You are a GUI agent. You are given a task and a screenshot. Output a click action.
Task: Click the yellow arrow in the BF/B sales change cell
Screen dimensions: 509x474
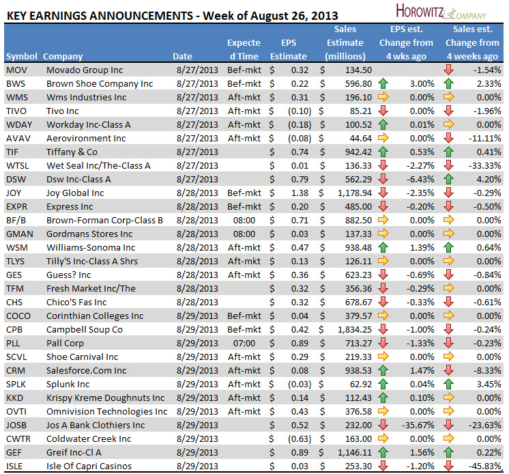(449, 220)
